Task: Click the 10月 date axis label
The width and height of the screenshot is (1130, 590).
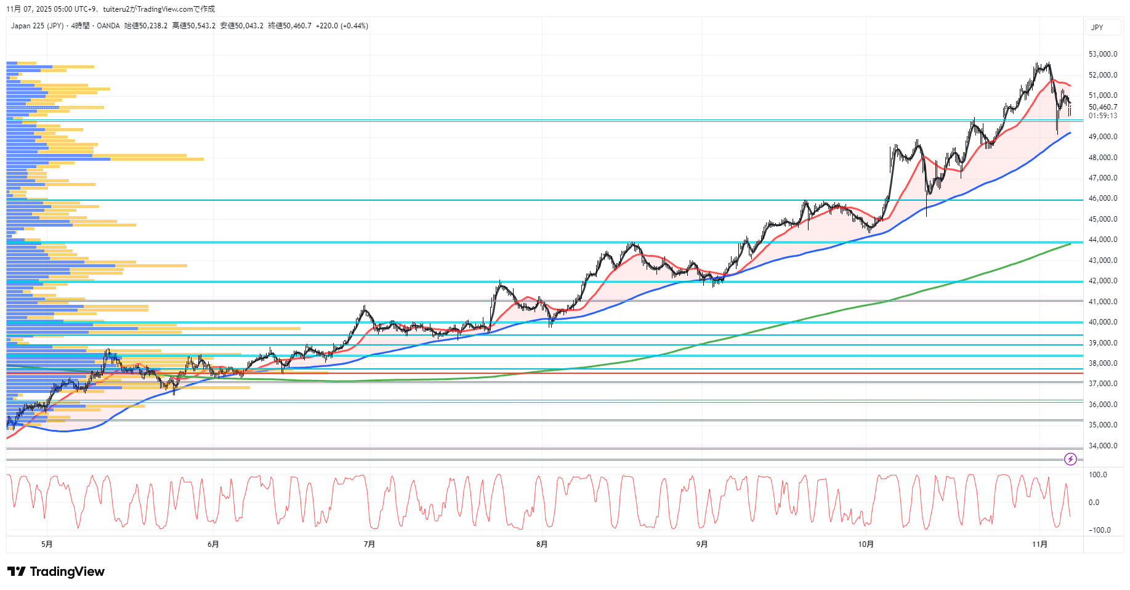Action: tap(866, 544)
